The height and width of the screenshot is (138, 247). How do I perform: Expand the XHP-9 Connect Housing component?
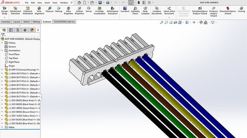2,69
